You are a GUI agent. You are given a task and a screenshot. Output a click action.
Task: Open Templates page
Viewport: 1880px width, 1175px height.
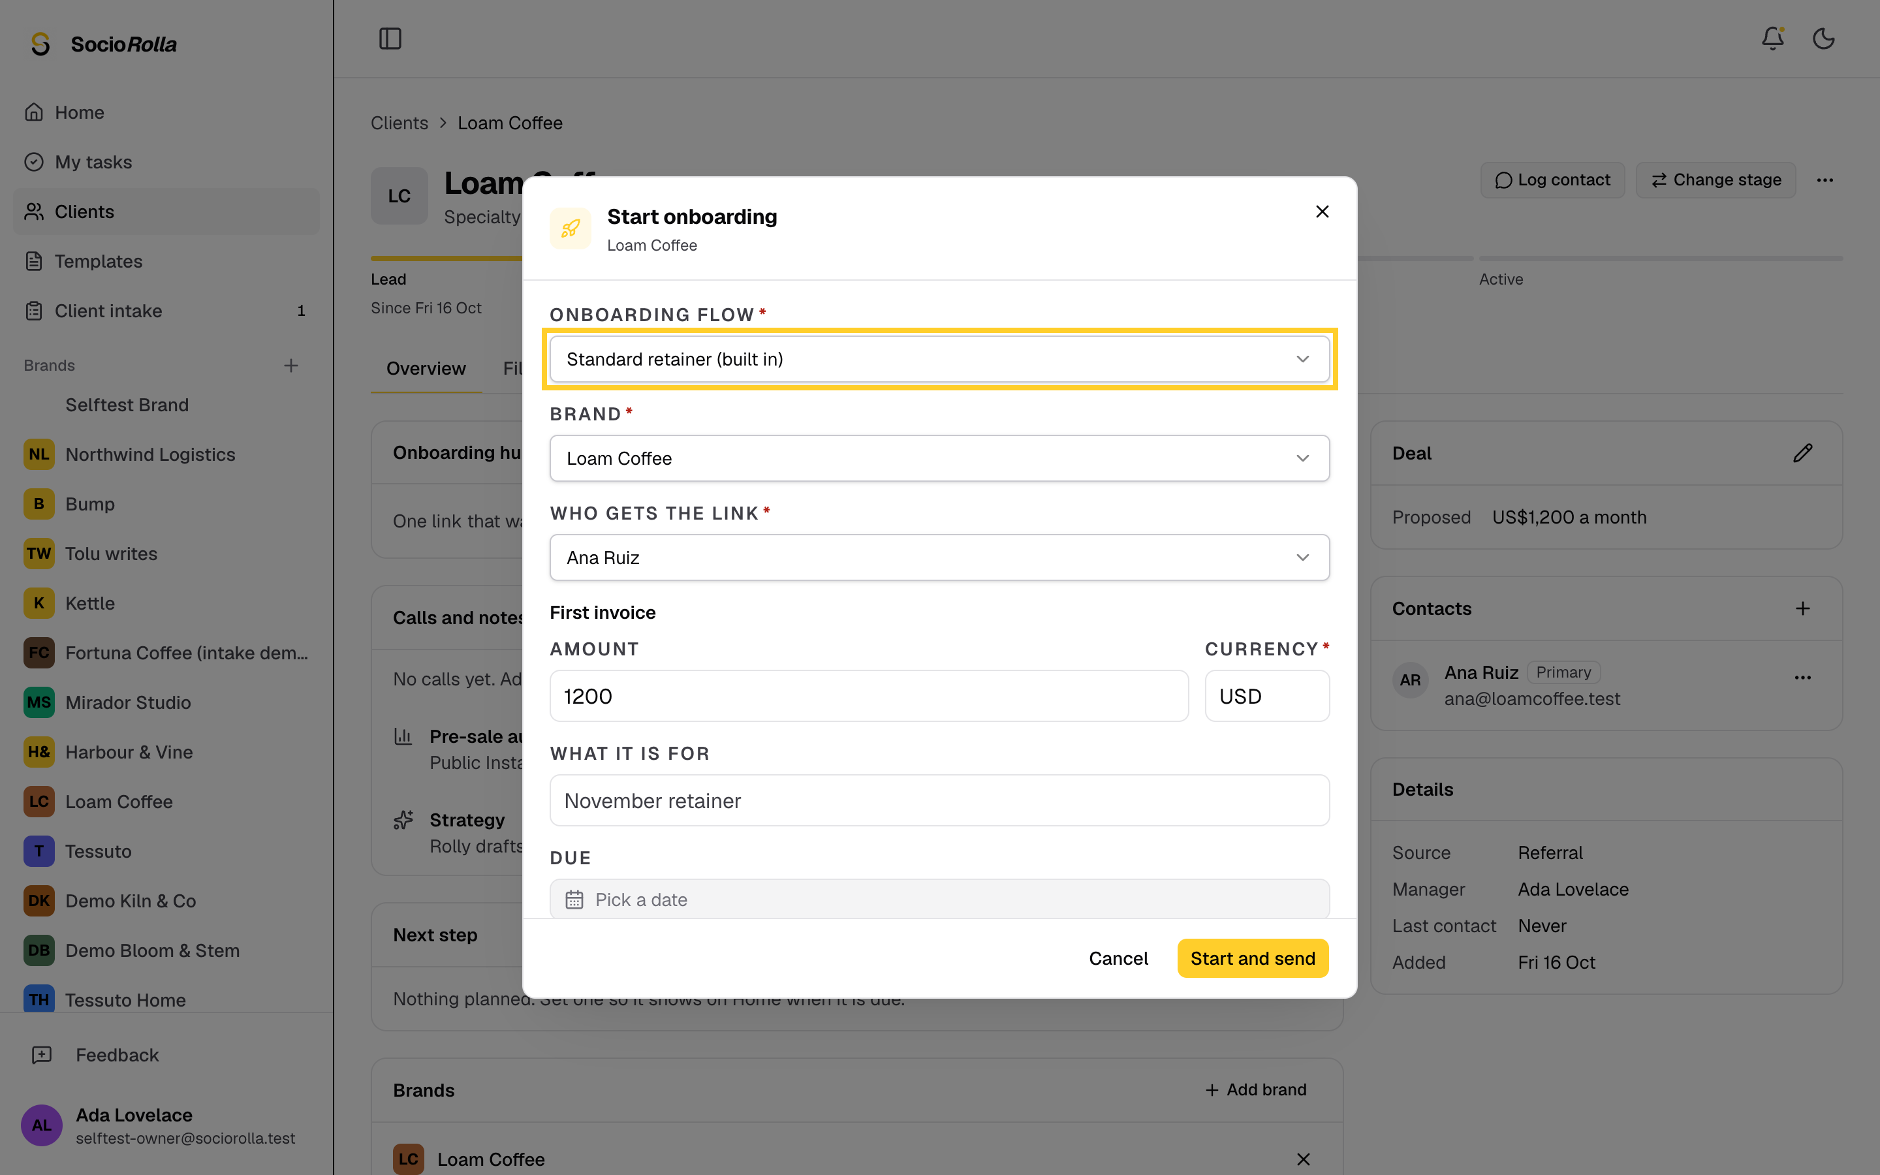pos(166,261)
